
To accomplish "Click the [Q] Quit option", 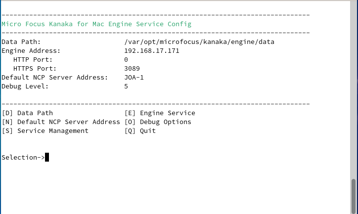I will pyautogui.click(x=140, y=131).
